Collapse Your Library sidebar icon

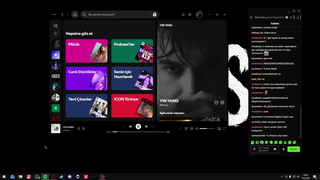55,26
